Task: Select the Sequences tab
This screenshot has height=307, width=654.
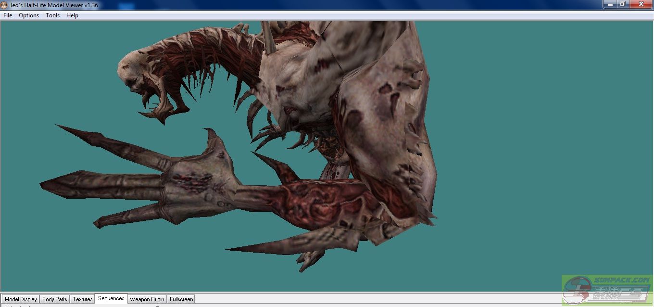Action: [111, 298]
